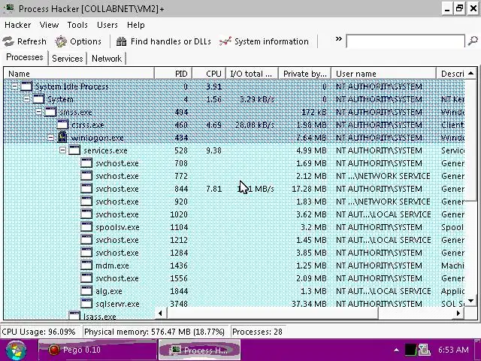Click in the search input field
481x361 pixels.
405,41
